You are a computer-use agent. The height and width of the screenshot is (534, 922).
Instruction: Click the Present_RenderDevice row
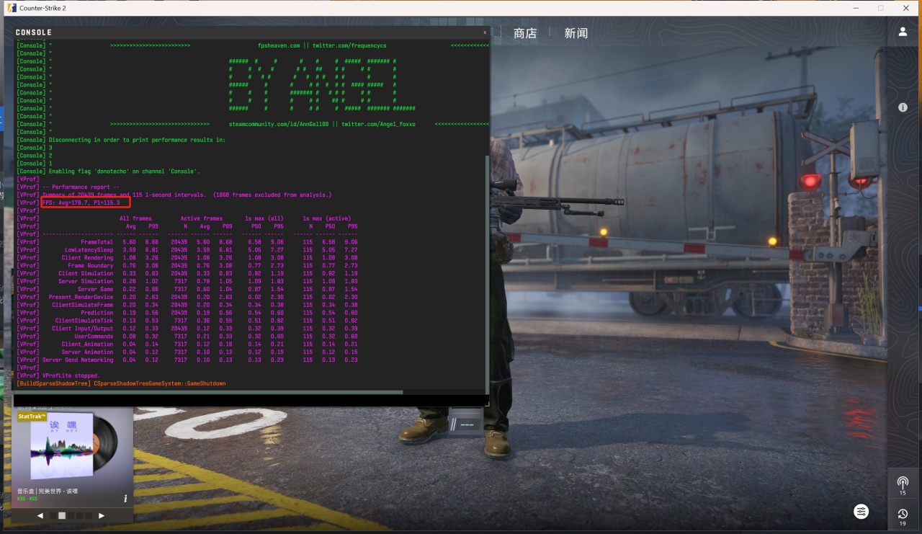tap(187, 297)
